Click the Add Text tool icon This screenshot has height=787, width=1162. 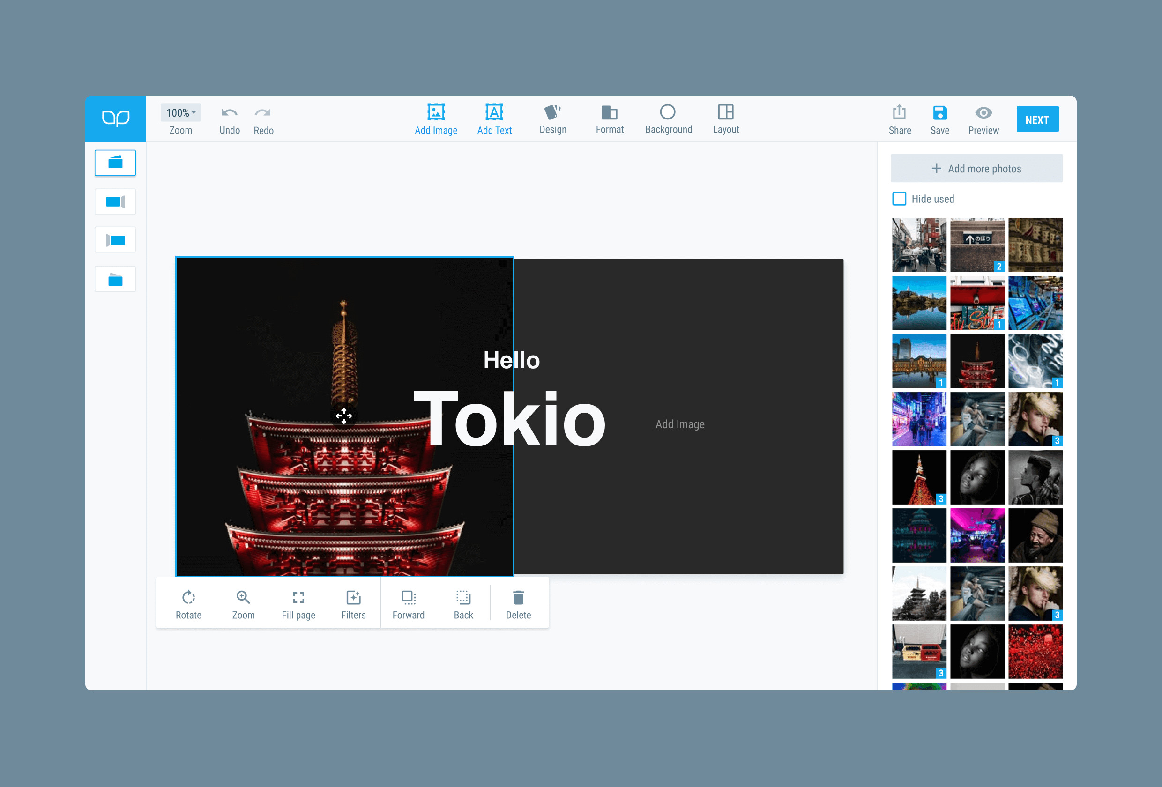(494, 112)
